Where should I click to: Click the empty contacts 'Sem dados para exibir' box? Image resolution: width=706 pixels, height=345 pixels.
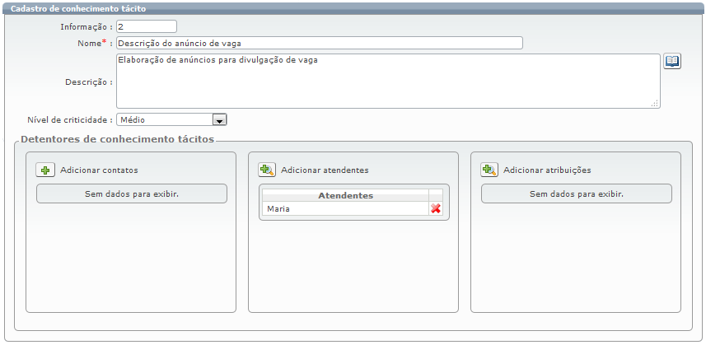(x=132, y=194)
